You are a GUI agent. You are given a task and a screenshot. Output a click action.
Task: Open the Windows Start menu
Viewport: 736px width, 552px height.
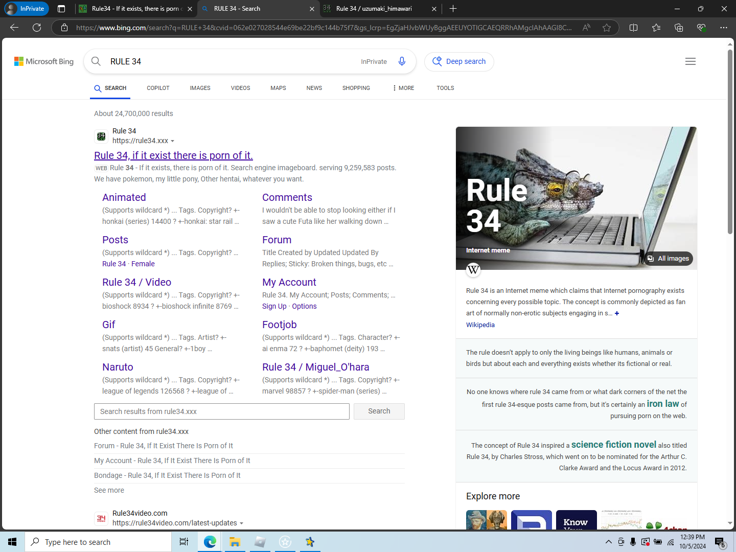coord(12,542)
